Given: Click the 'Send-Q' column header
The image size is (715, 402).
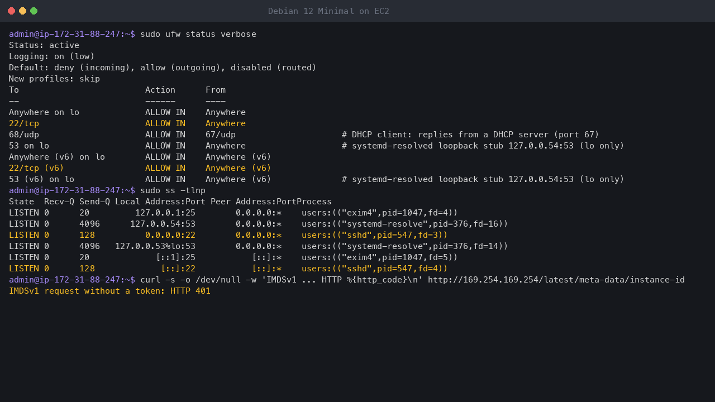Looking at the screenshot, I should click(x=94, y=202).
